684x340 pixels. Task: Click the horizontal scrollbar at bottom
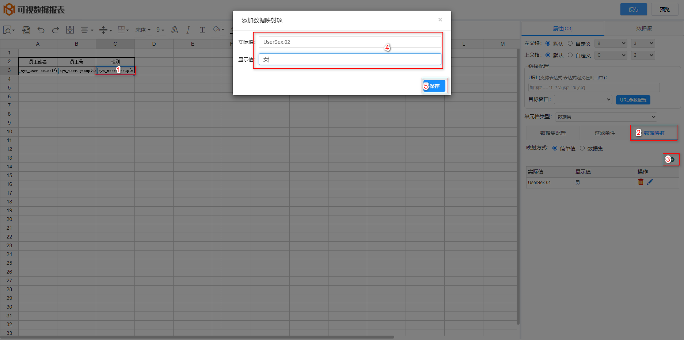197,337
